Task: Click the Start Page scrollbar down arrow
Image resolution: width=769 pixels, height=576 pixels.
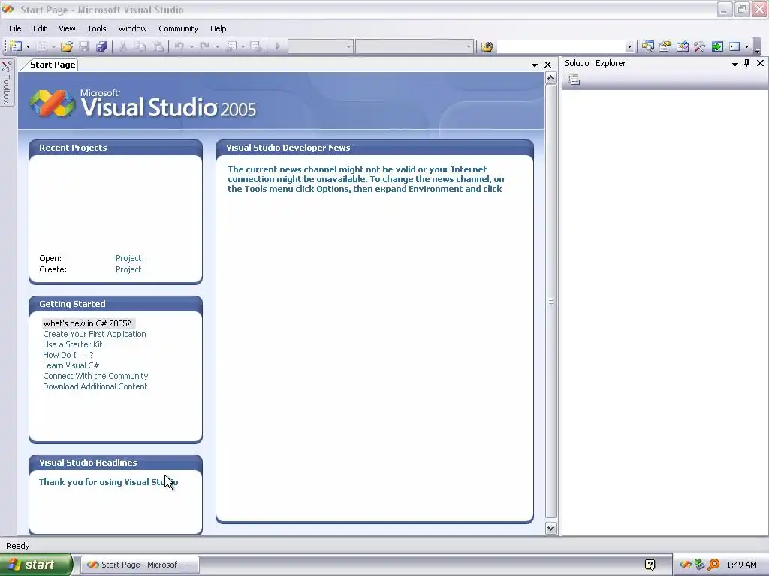Action: 550,529
